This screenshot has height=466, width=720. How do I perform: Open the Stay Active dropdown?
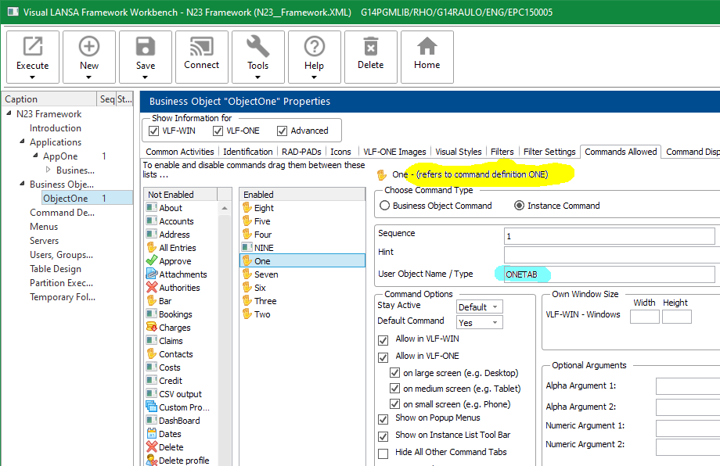pyautogui.click(x=480, y=306)
